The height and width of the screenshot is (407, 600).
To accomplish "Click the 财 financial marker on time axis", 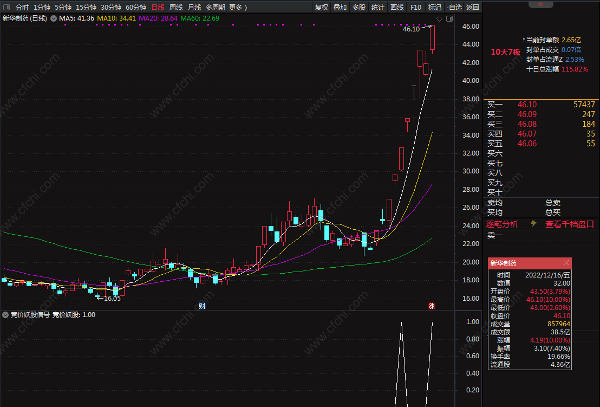I will pyautogui.click(x=202, y=306).
